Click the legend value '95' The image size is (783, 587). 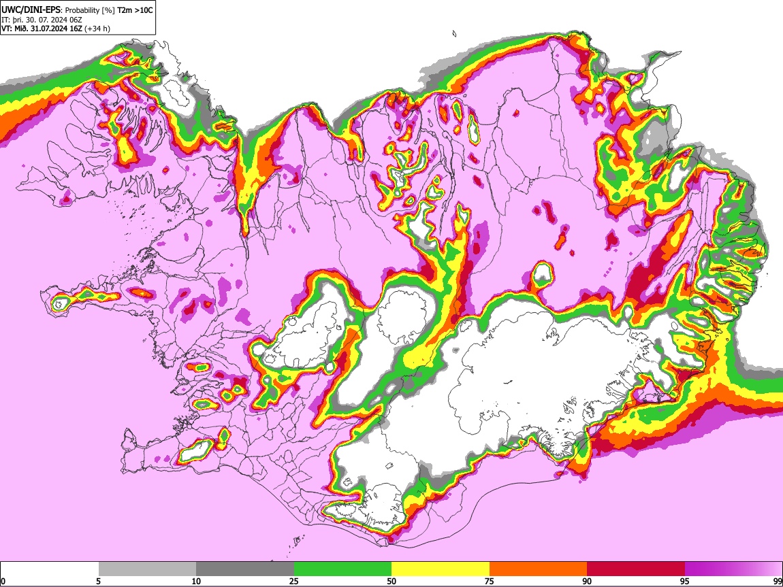point(684,581)
